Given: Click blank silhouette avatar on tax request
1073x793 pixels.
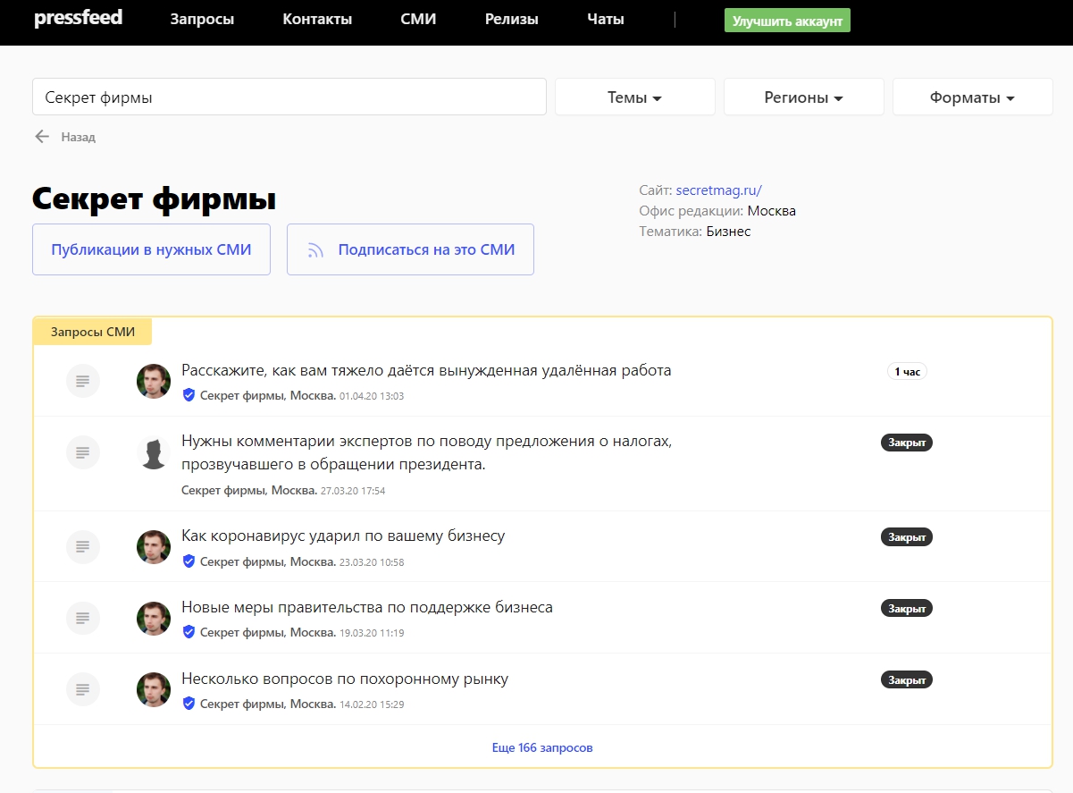Looking at the screenshot, I should (x=154, y=452).
